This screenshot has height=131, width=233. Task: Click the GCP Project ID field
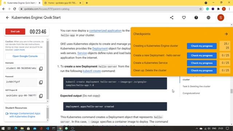pyautogui.click(x=21, y=95)
